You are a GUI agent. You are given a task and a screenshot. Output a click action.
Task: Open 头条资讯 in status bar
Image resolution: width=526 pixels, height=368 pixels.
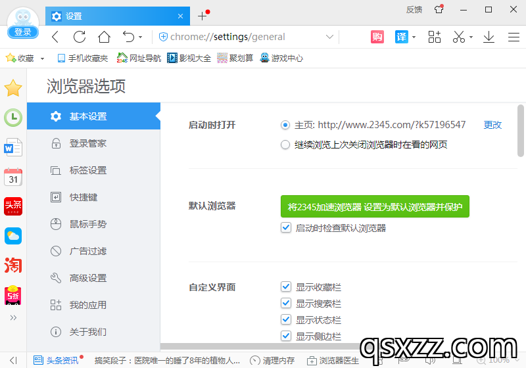[x=56, y=360]
